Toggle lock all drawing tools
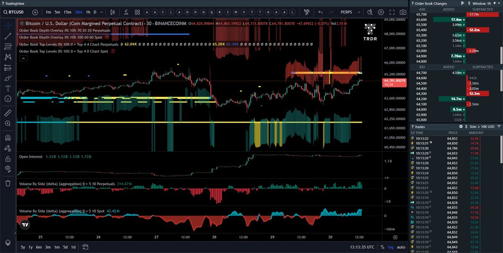Viewport: 503px width, 253px height. pyautogui.click(x=8, y=158)
